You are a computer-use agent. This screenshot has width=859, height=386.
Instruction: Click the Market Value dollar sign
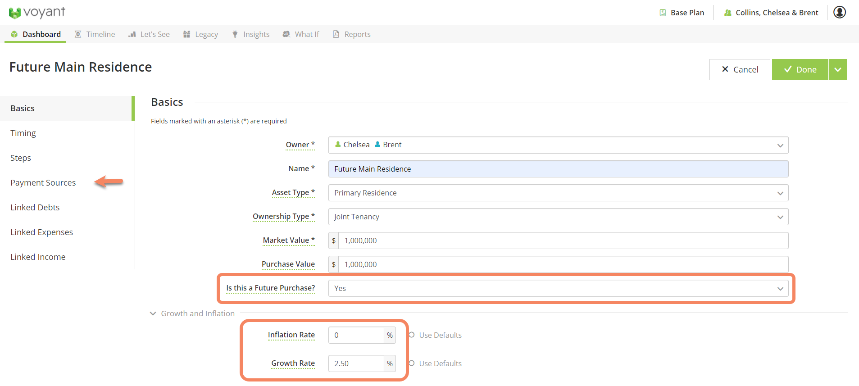334,241
